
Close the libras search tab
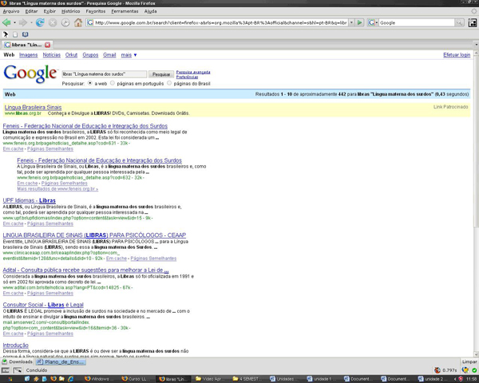tap(48, 45)
